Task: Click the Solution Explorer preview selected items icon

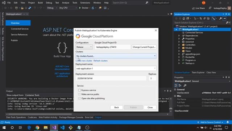Action: [x=224, y=19]
